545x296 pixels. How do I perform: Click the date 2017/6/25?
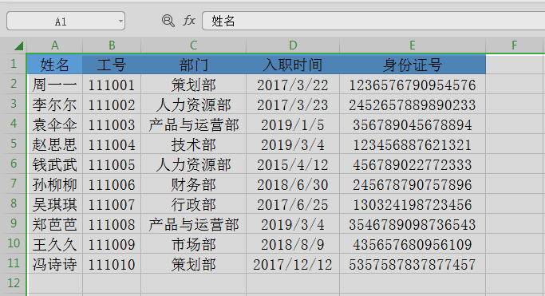tap(293, 204)
